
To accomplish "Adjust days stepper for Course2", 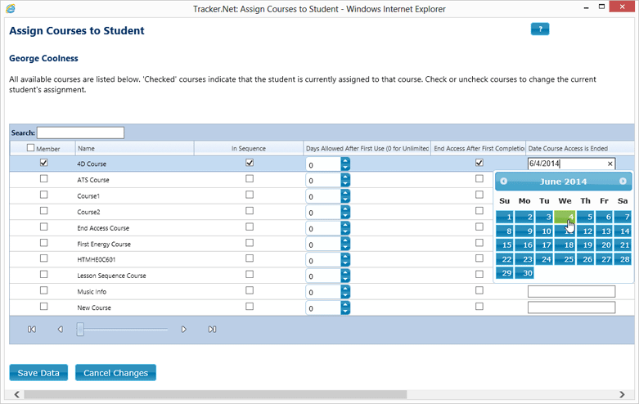I will click(345, 212).
